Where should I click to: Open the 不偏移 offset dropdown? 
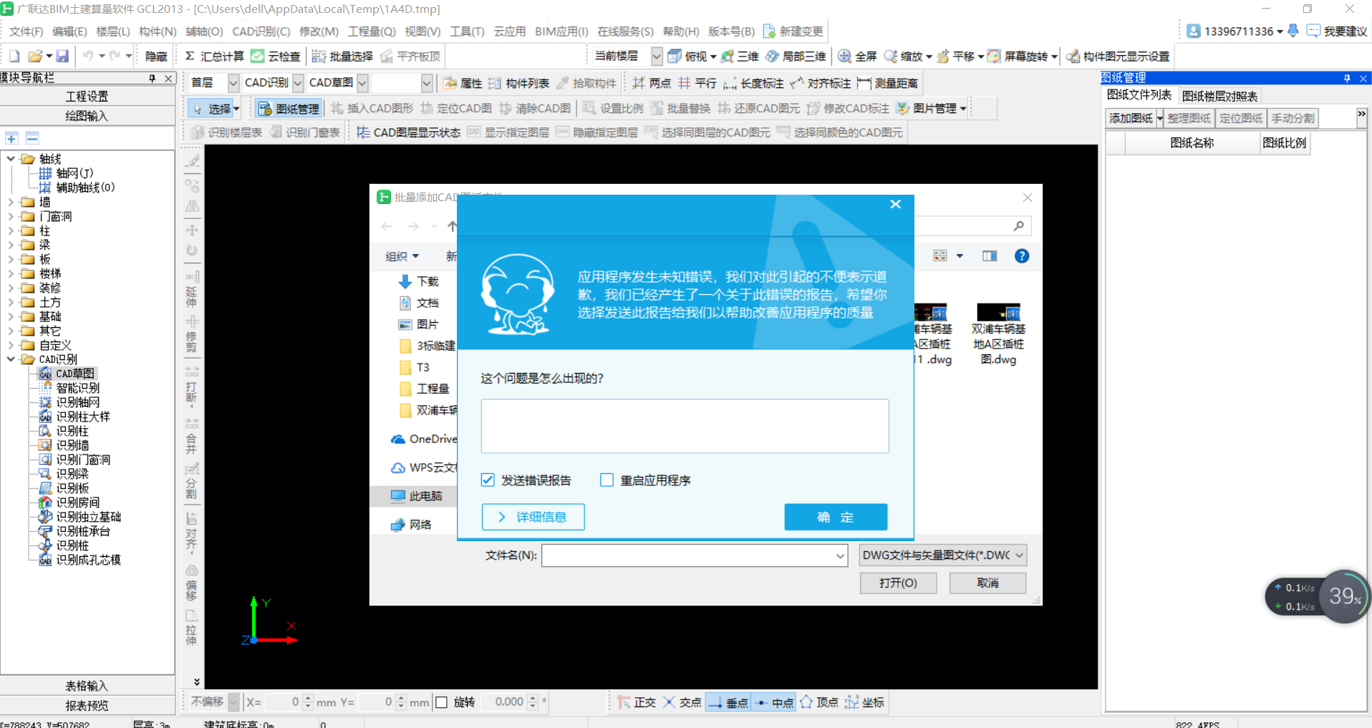(x=233, y=702)
